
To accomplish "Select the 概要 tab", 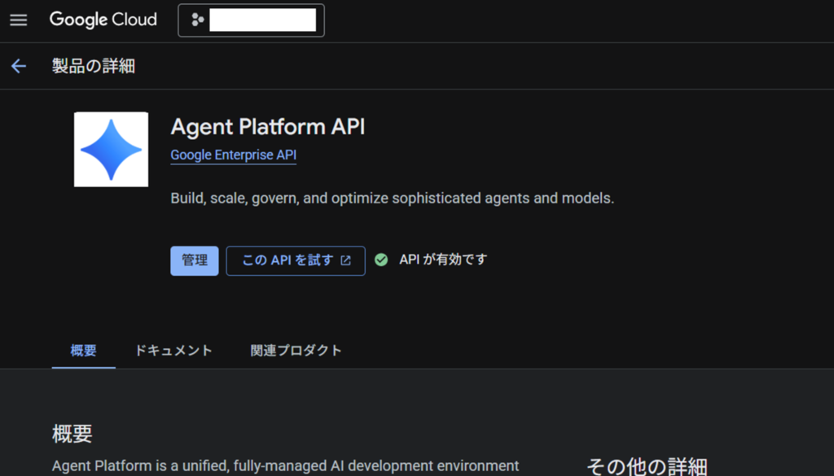I will tap(84, 351).
